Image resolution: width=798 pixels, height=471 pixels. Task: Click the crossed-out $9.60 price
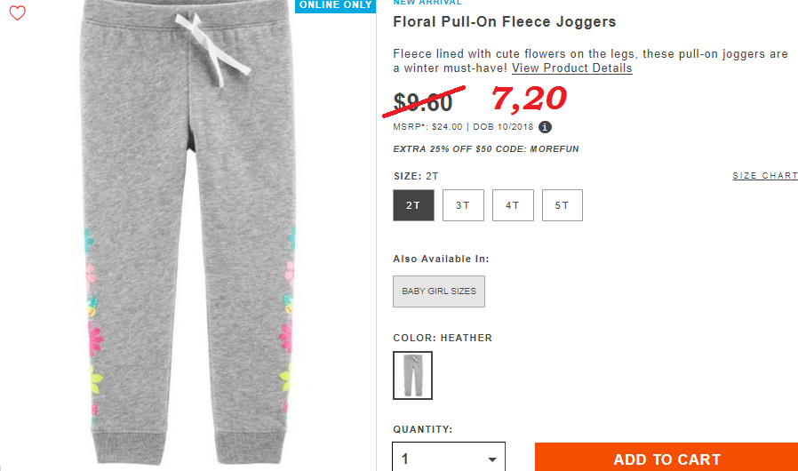[423, 102]
